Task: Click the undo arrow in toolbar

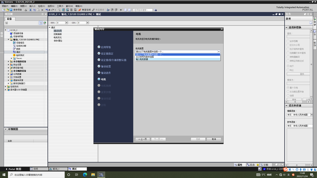Action: [x=47, y=10]
